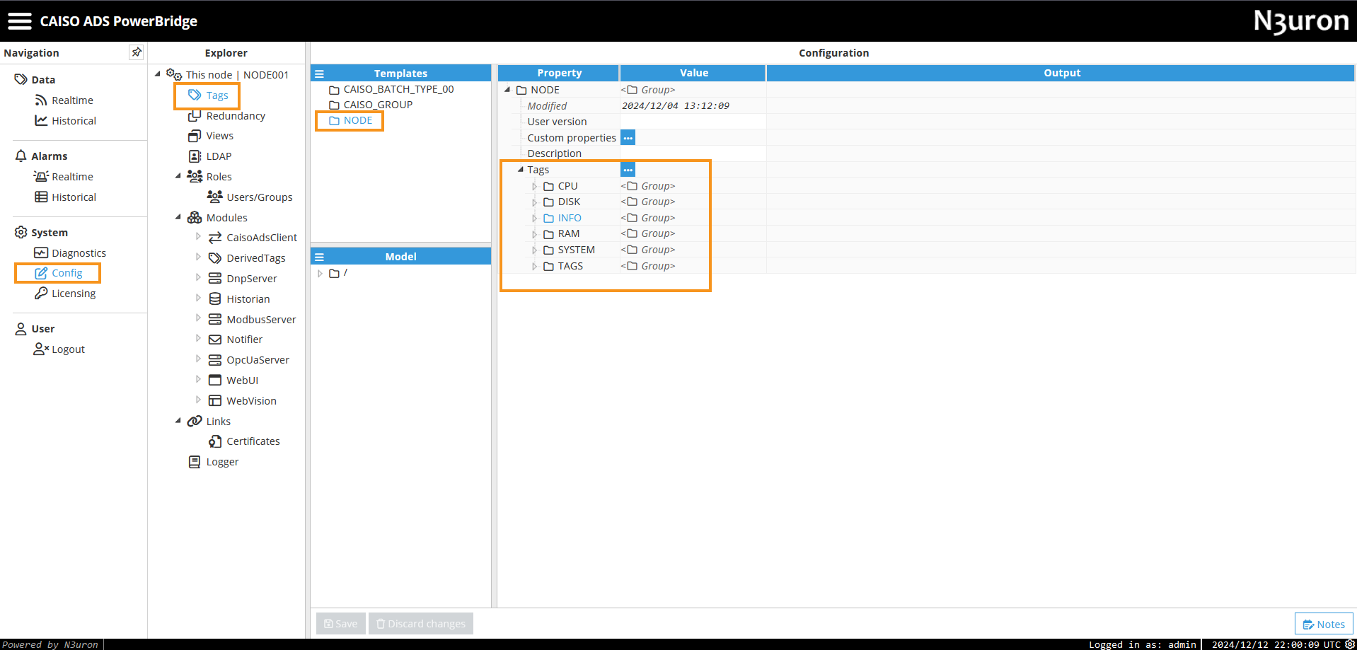Open the Notes button
1357x650 pixels.
[1324, 624]
